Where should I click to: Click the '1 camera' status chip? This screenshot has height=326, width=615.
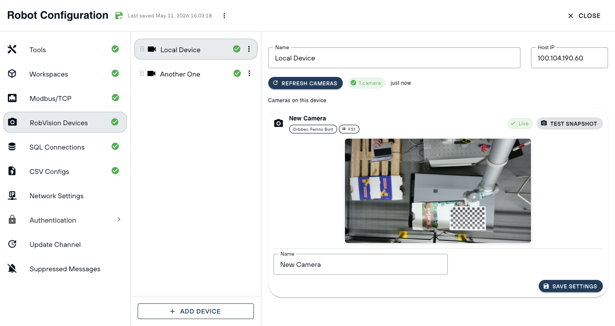pos(366,83)
